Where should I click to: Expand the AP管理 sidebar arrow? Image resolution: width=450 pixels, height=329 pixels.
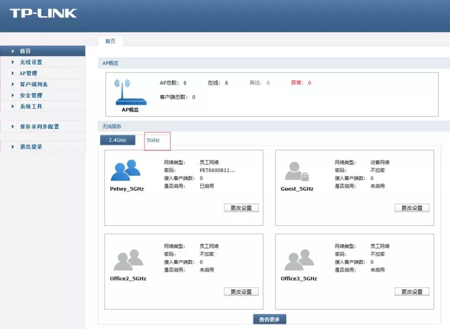coord(12,73)
